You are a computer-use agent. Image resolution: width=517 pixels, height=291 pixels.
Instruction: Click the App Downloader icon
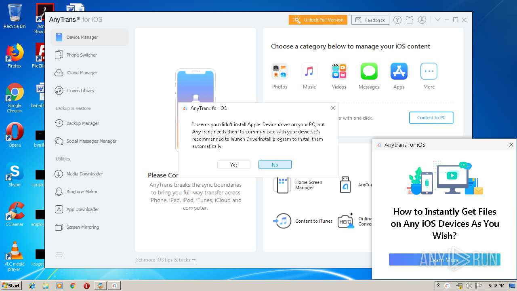pyautogui.click(x=59, y=209)
